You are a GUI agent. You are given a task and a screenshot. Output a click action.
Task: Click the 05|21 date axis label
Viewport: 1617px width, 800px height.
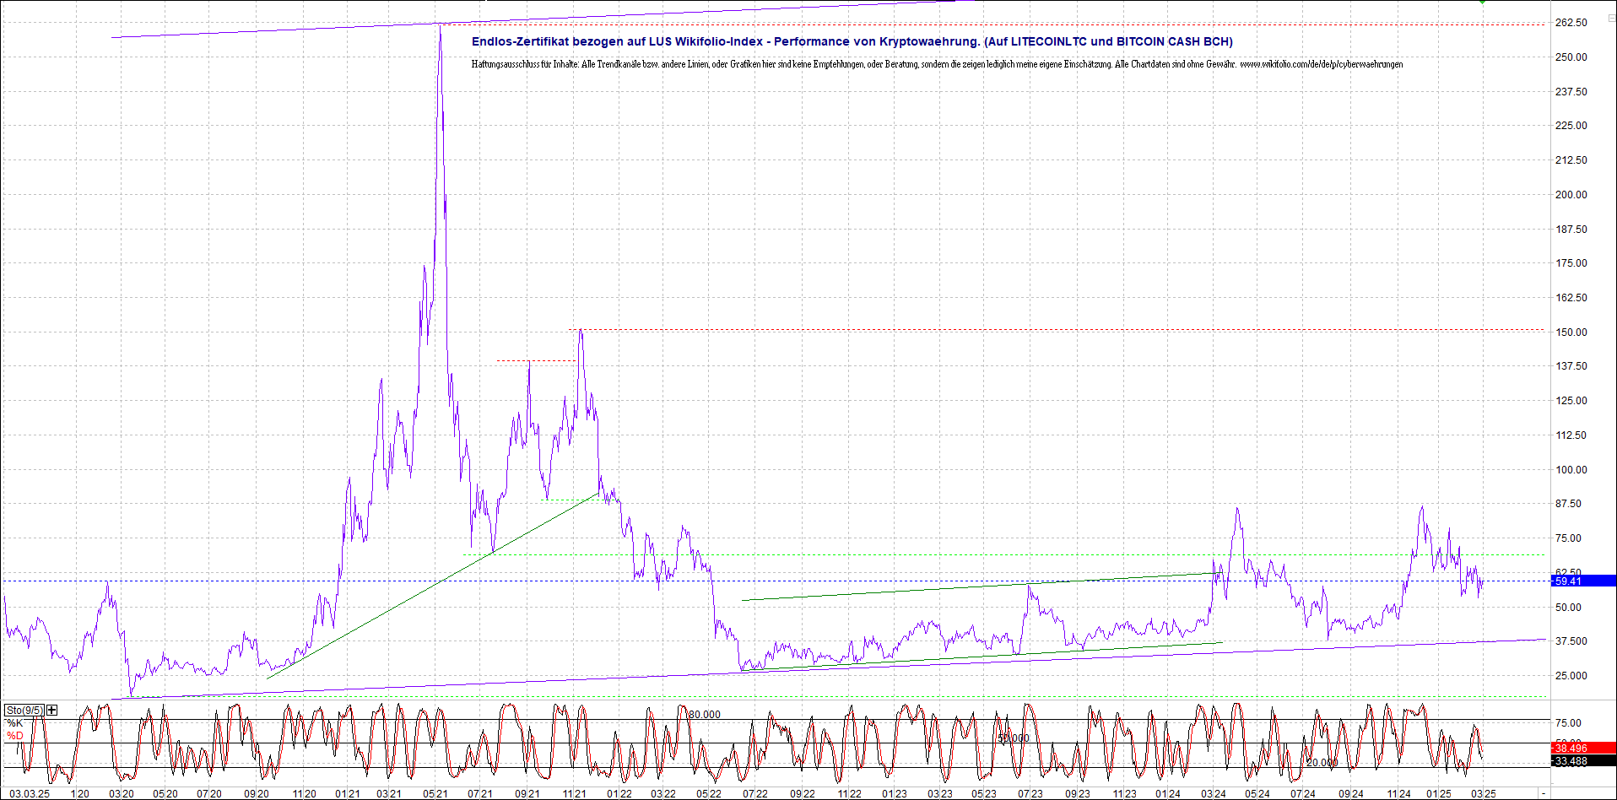[x=435, y=794]
